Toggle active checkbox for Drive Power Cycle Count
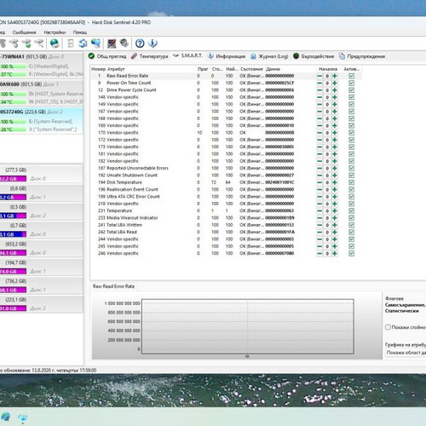This screenshot has height=426, width=426. point(351,90)
